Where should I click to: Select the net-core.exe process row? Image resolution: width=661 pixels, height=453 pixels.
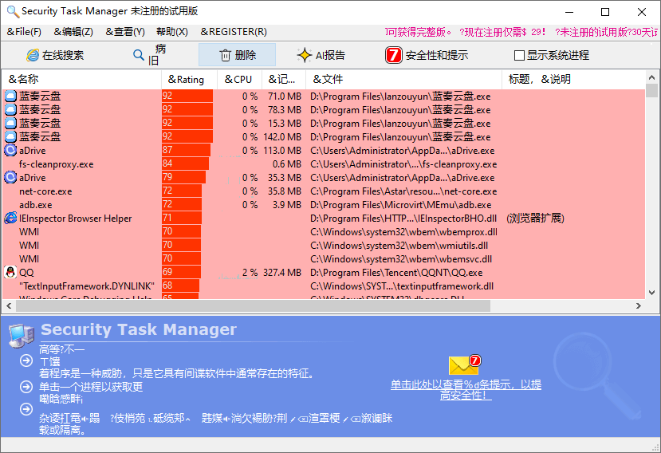click(x=324, y=191)
